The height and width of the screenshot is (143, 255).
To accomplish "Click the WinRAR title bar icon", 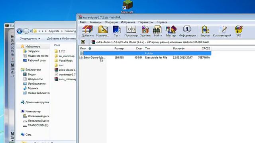I will pyautogui.click(x=80, y=17).
